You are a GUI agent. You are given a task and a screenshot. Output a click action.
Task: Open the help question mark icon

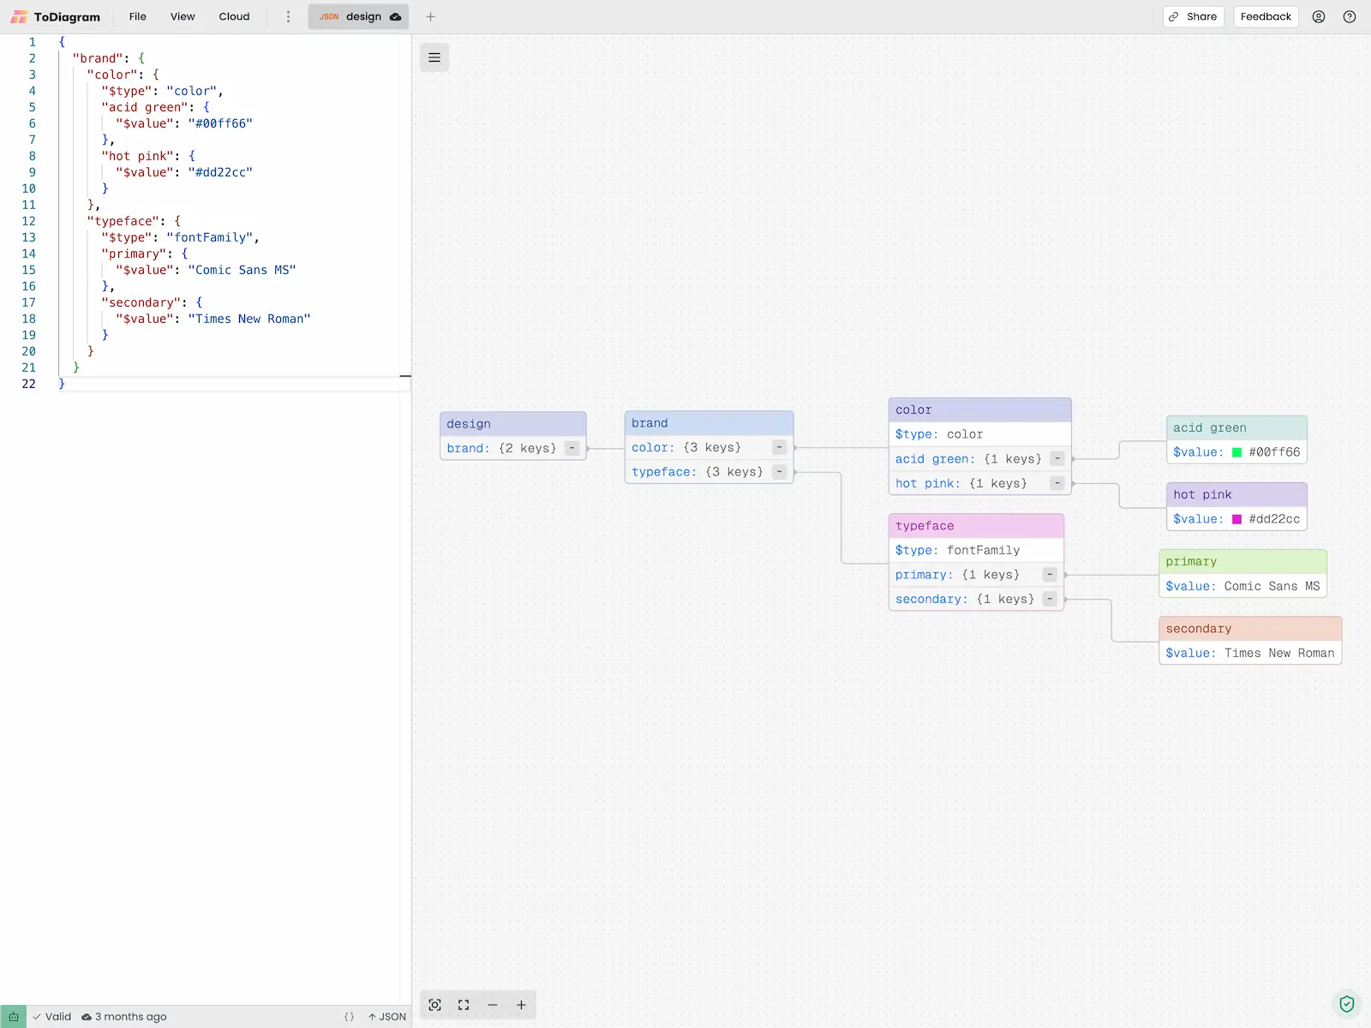(1350, 16)
